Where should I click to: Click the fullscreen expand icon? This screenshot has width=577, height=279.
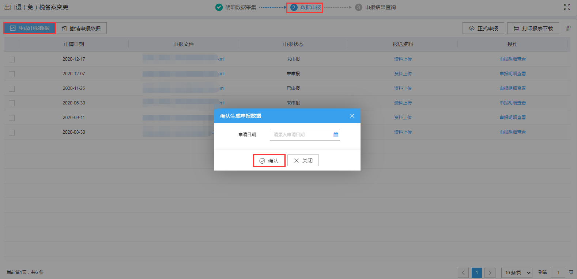(567, 7)
